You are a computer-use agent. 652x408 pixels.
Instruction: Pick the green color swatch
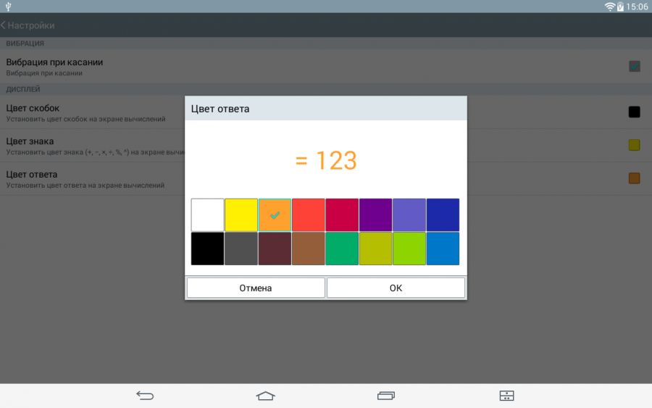click(342, 249)
